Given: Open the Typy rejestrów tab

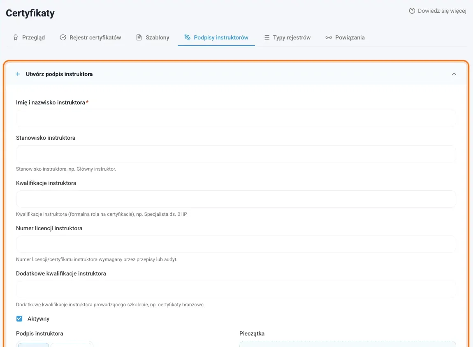Looking at the screenshot, I should tap(287, 37).
